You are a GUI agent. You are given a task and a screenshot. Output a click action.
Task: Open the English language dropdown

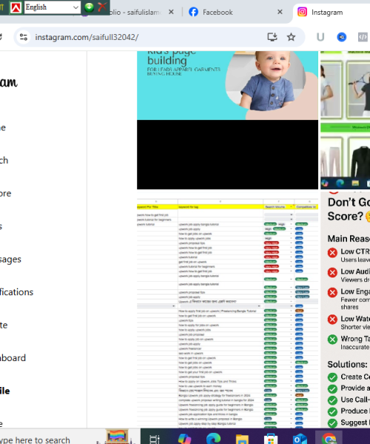point(53,7)
